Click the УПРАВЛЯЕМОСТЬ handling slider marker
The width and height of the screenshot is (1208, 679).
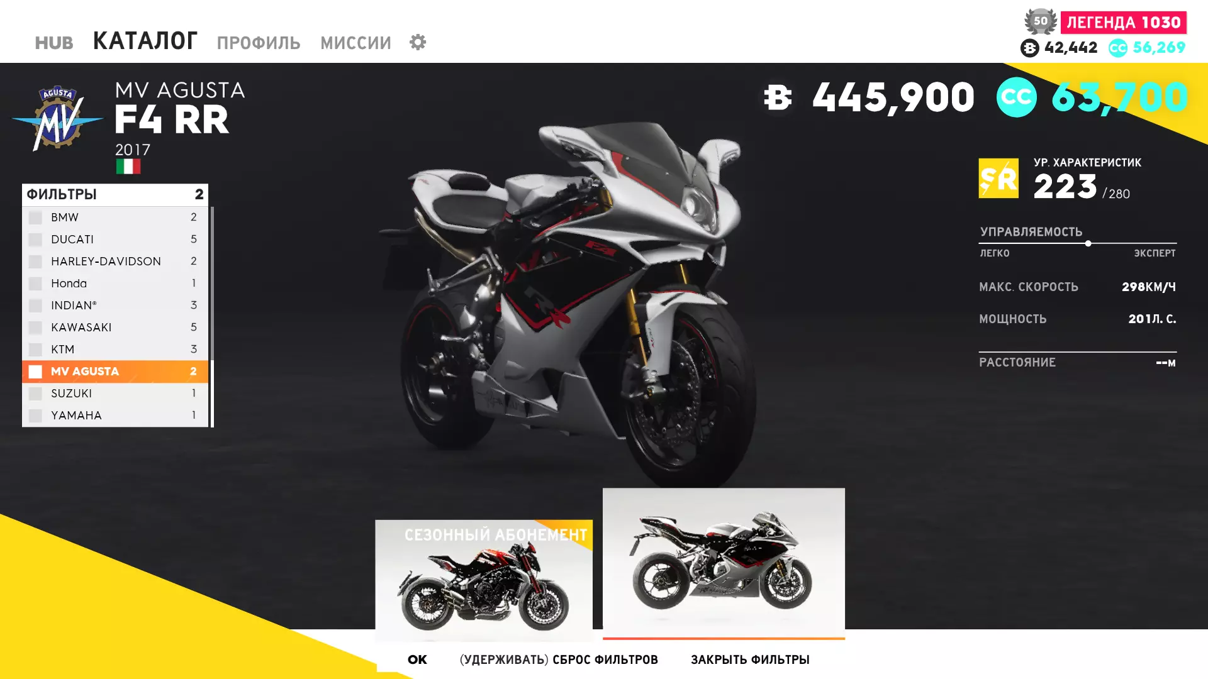tap(1088, 243)
